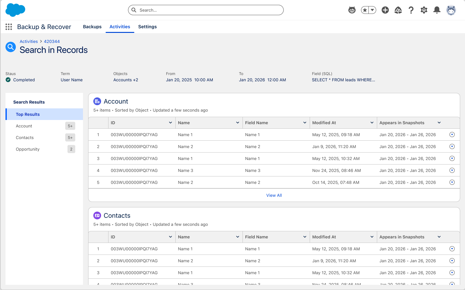Select Contacts in Search Results sidebar

point(44,137)
